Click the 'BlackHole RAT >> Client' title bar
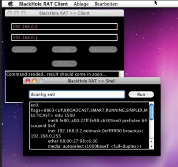The height and width of the screenshot is (167, 178). click(x=64, y=13)
